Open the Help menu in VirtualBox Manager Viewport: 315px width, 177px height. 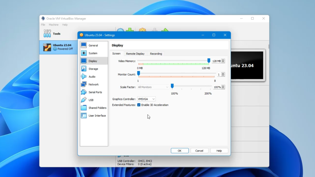[65, 25]
